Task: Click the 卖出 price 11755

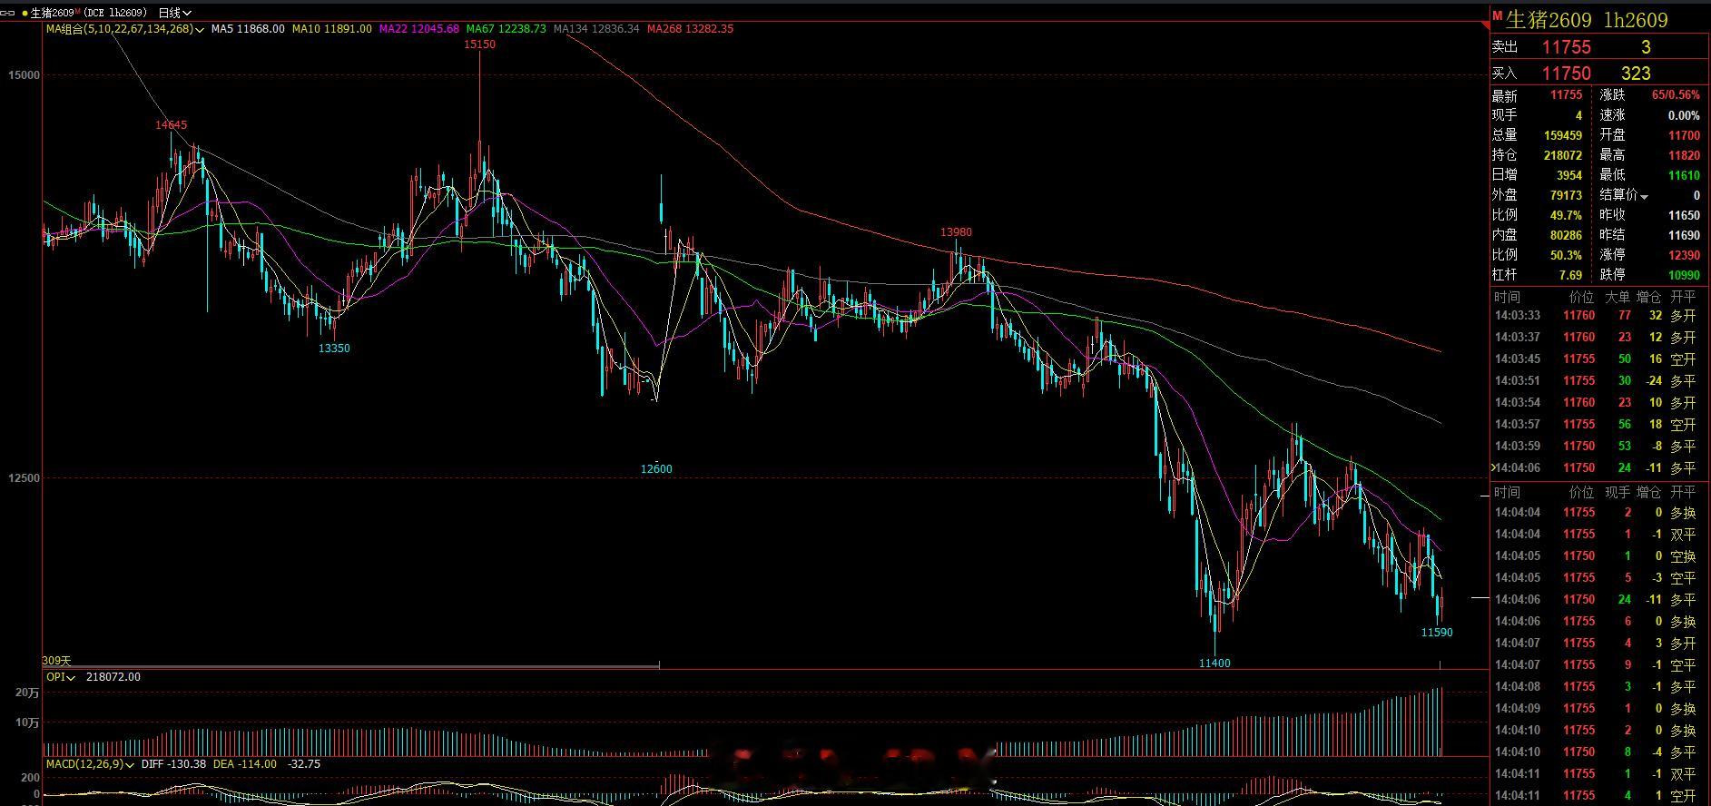Action: (1567, 47)
